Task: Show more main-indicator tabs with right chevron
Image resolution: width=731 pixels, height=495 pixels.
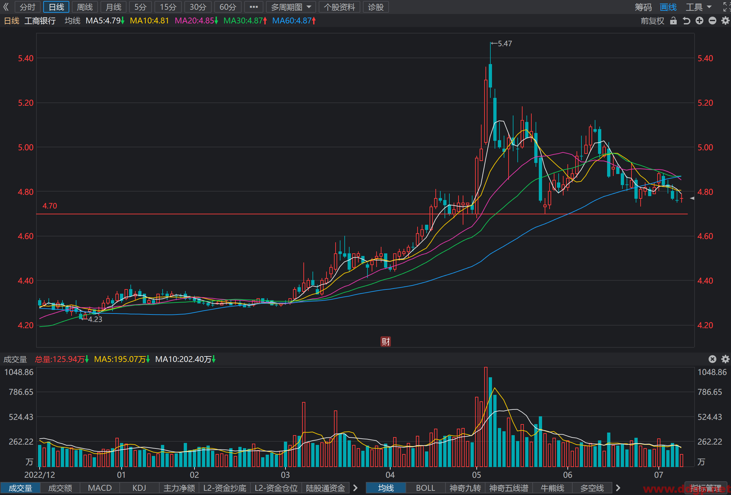Action: coord(618,488)
